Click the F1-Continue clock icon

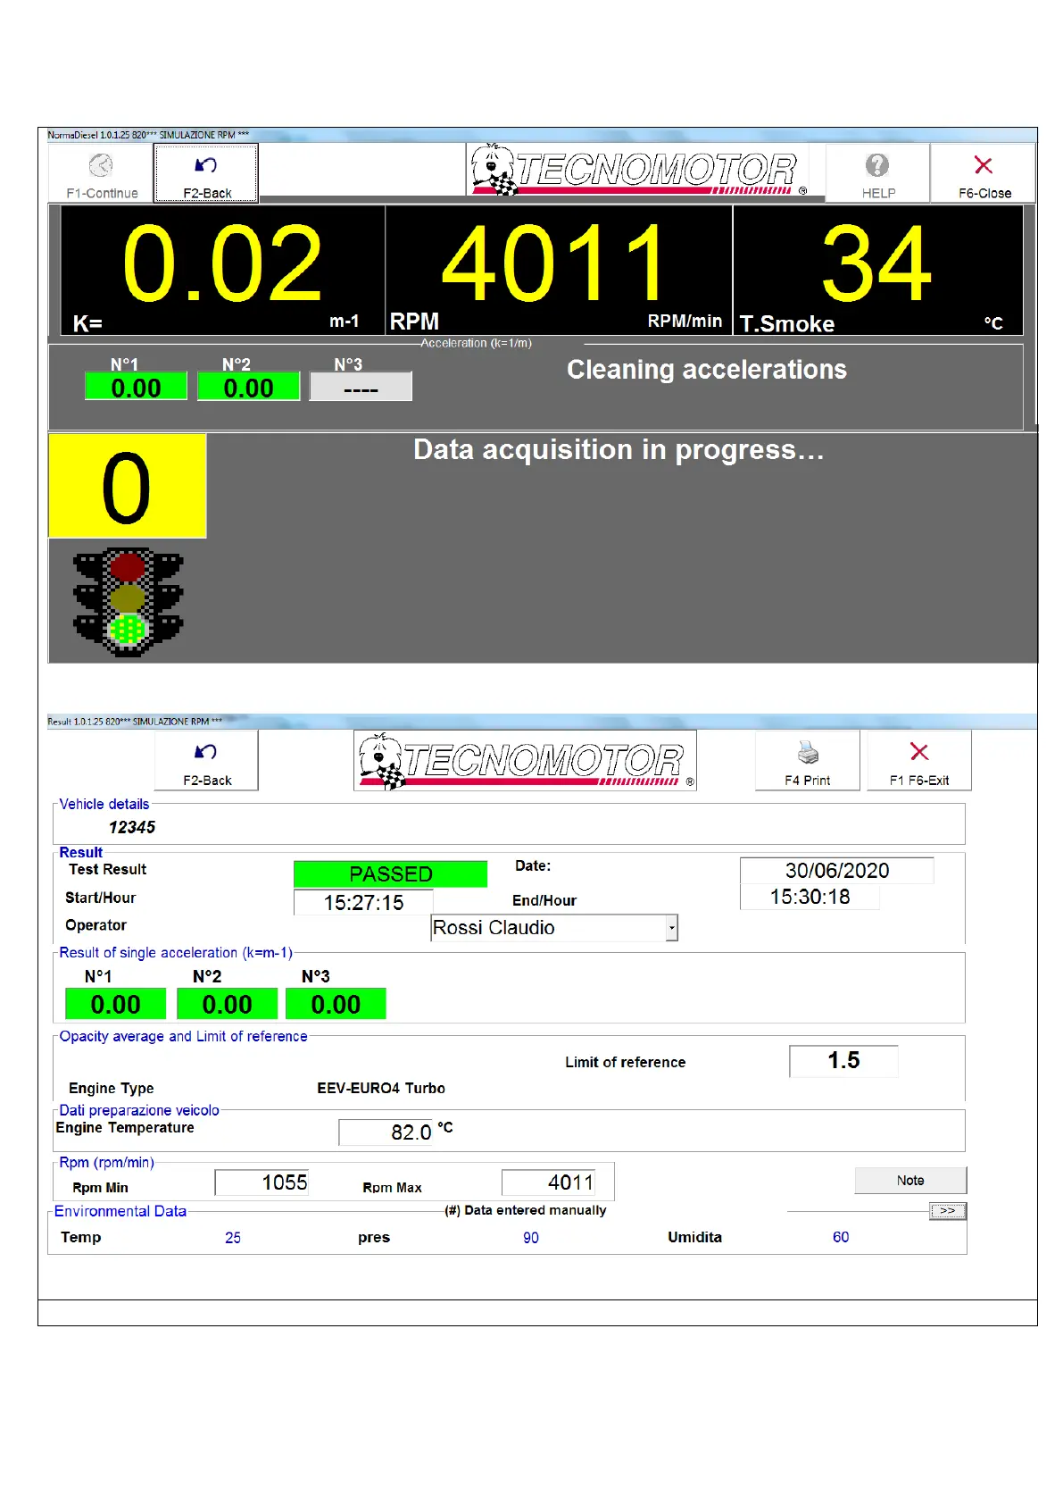[x=101, y=166]
